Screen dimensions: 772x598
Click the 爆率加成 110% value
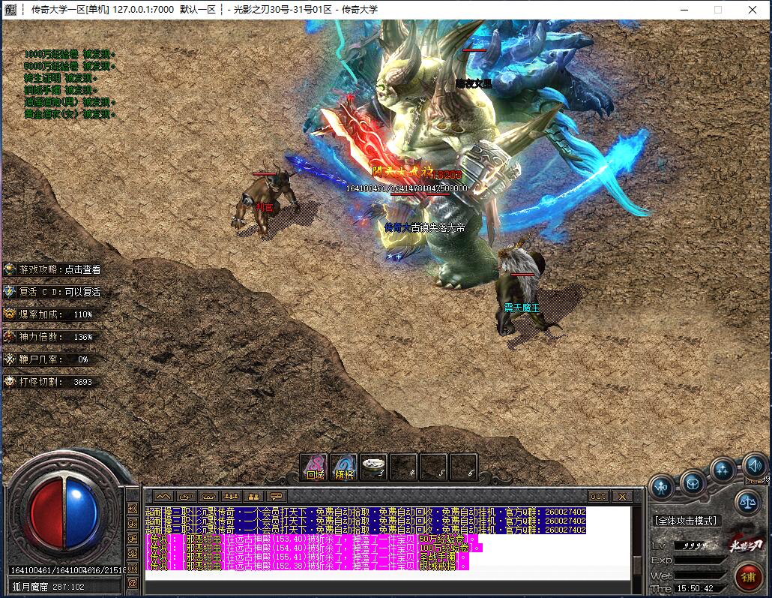[83, 314]
